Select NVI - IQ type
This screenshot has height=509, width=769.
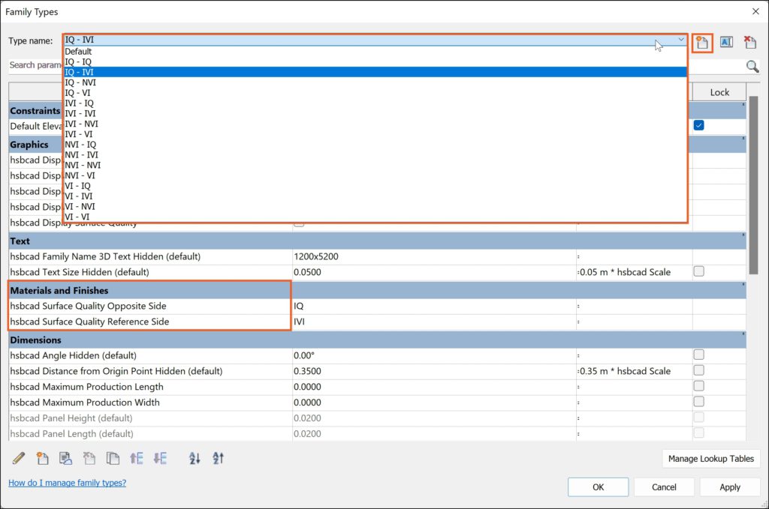(x=375, y=145)
